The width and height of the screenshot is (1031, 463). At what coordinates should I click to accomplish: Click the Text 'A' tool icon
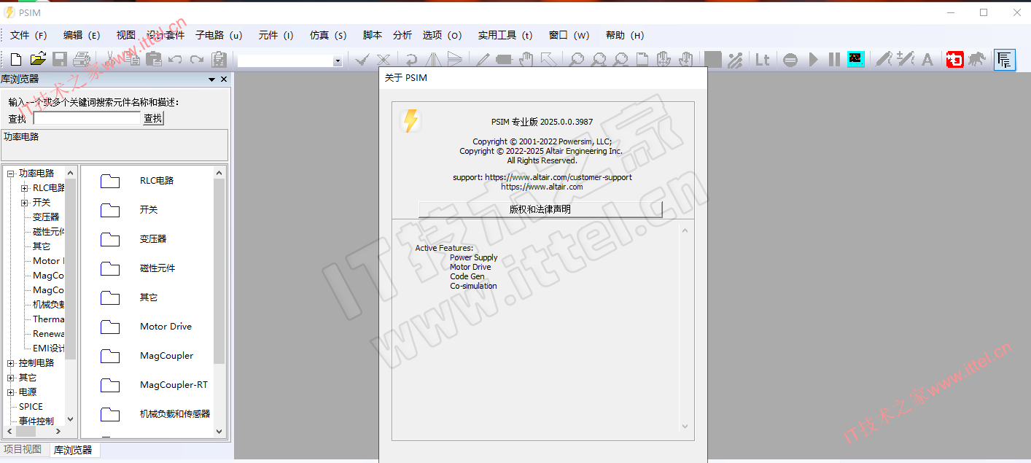[927, 60]
